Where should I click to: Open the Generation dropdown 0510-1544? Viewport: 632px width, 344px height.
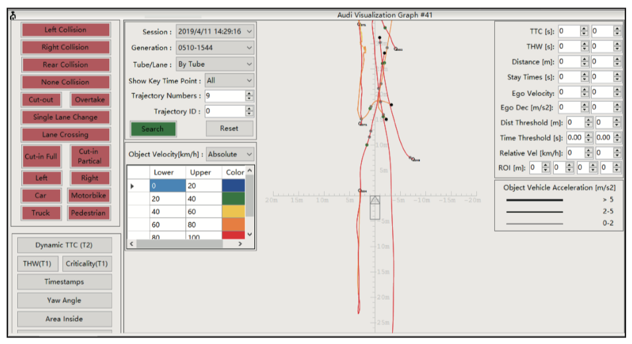[x=215, y=48]
